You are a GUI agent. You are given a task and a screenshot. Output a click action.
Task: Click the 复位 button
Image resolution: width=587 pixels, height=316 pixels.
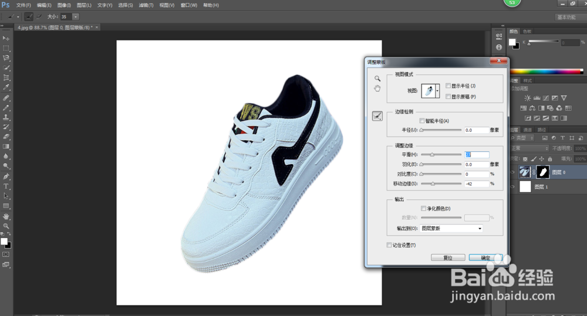(x=448, y=257)
